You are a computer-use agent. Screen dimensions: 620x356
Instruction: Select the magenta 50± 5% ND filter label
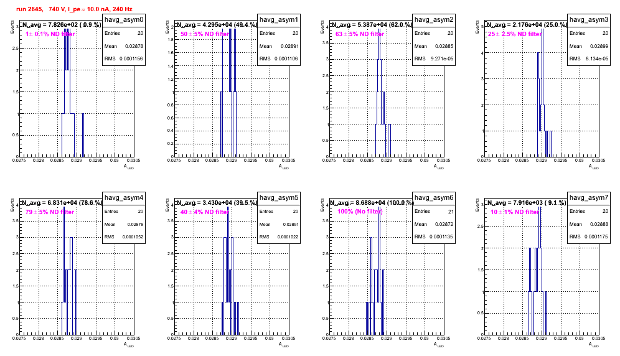[x=205, y=34]
